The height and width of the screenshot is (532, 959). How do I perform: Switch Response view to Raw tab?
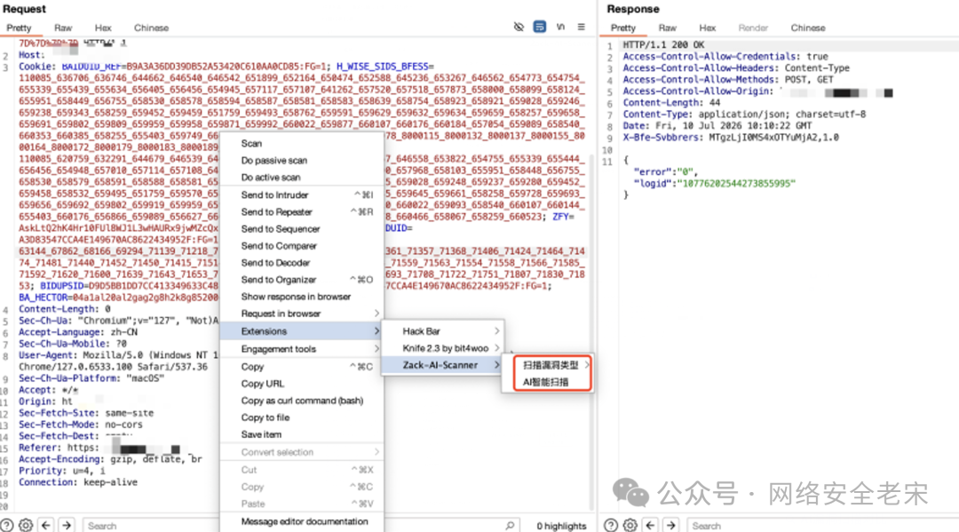(667, 28)
